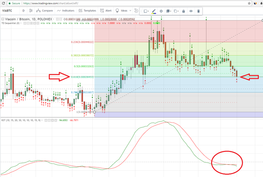Open drawing settings gear in floating toolbar
Viewport: 263px width, 177px height.
[x=161, y=11]
